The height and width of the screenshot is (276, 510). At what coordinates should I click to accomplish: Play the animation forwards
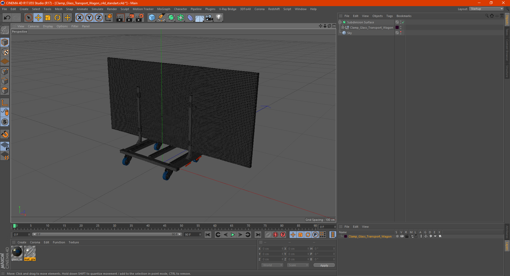click(233, 235)
